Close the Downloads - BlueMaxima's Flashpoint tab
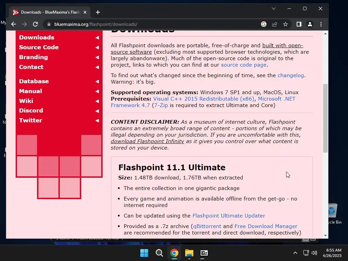Image resolution: width=348 pixels, height=261 pixels. click(85, 12)
